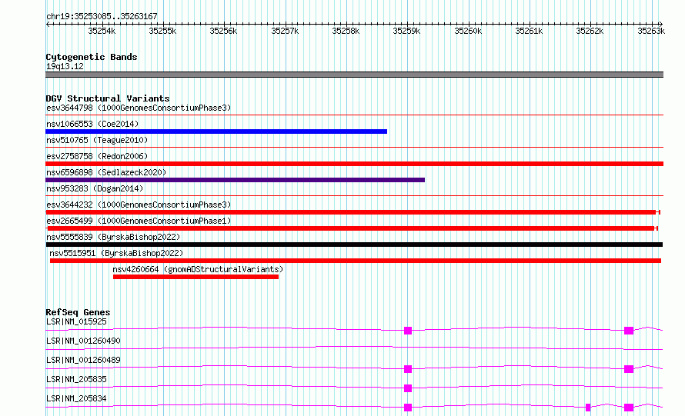Click the 19q13.12 band label
This screenshot has height=416, width=685.
(x=65, y=66)
